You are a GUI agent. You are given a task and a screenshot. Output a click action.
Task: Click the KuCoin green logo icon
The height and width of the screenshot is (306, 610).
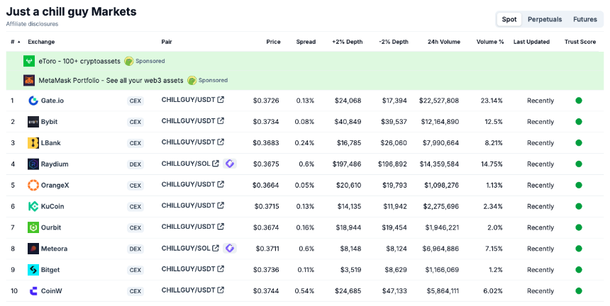pos(33,206)
